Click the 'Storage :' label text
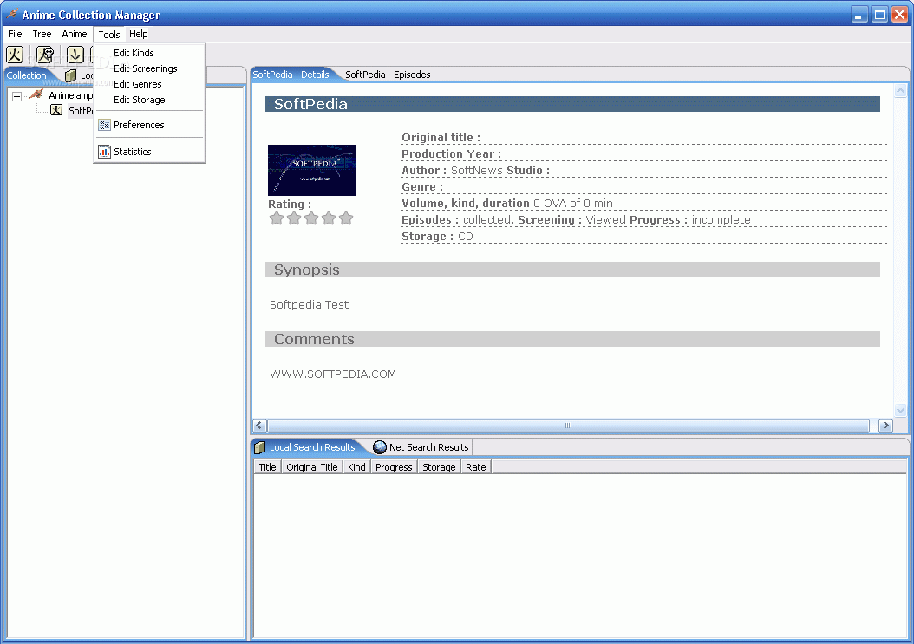Image resolution: width=914 pixels, height=644 pixels. pyautogui.click(x=428, y=236)
